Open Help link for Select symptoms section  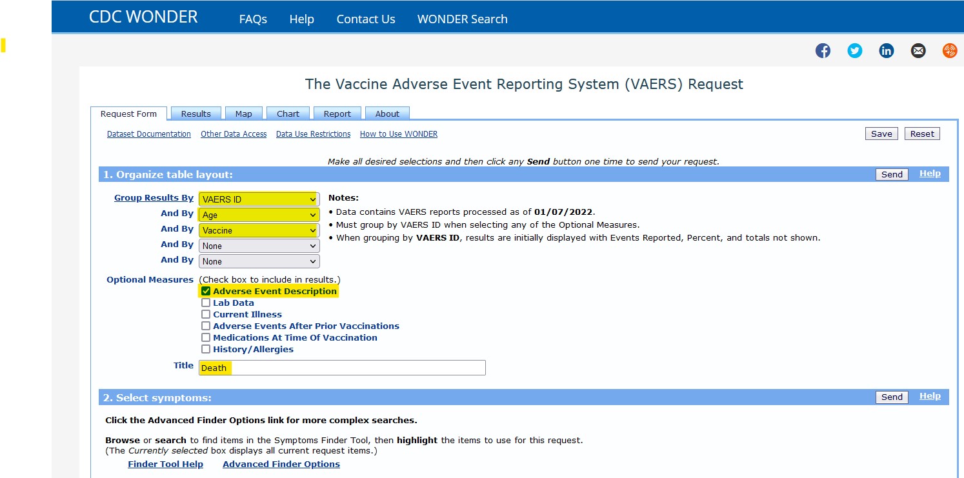click(x=930, y=396)
